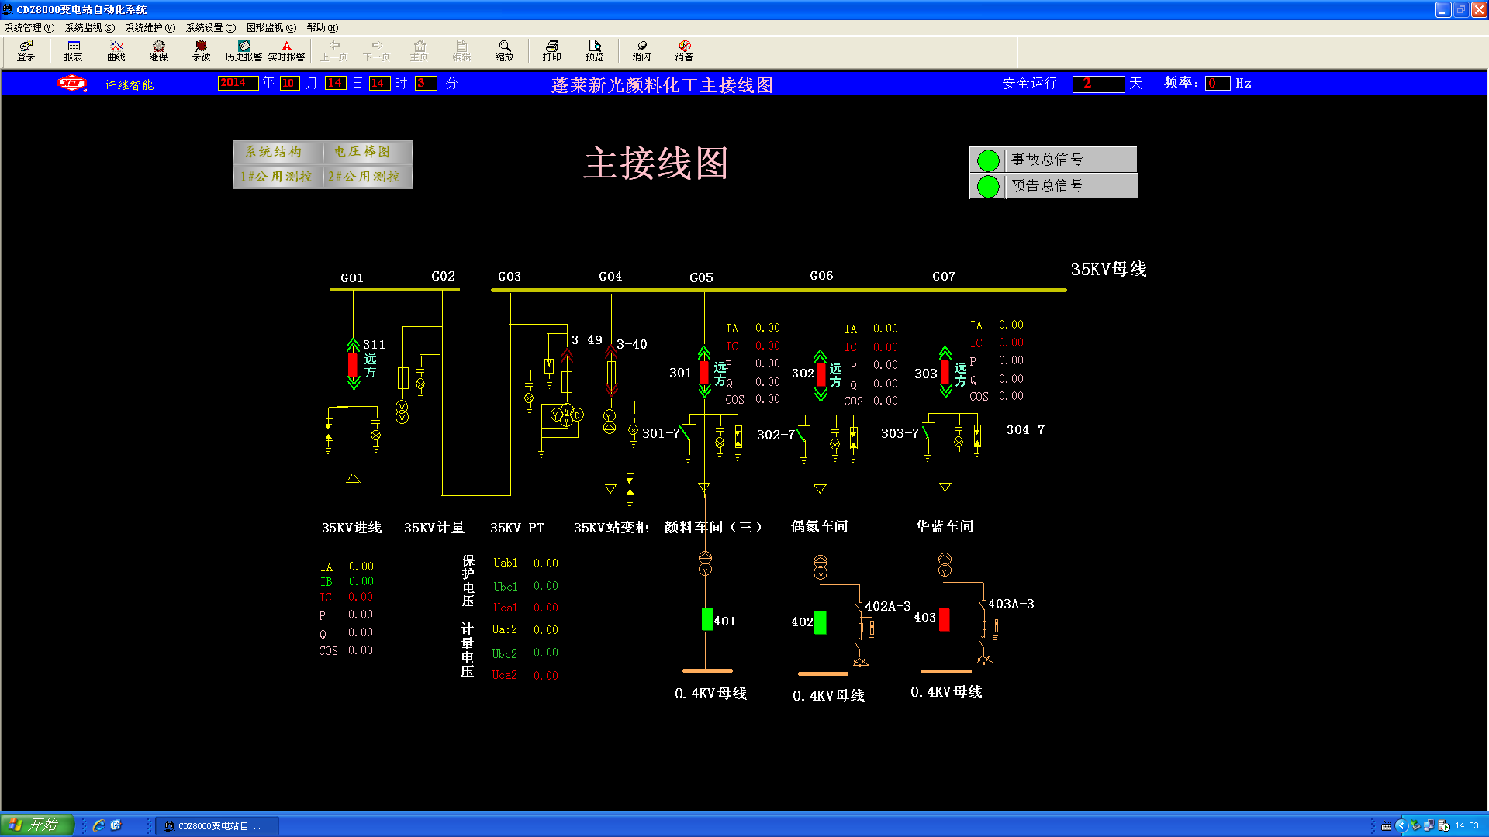Click the 登录 login toolbar icon

coord(26,50)
